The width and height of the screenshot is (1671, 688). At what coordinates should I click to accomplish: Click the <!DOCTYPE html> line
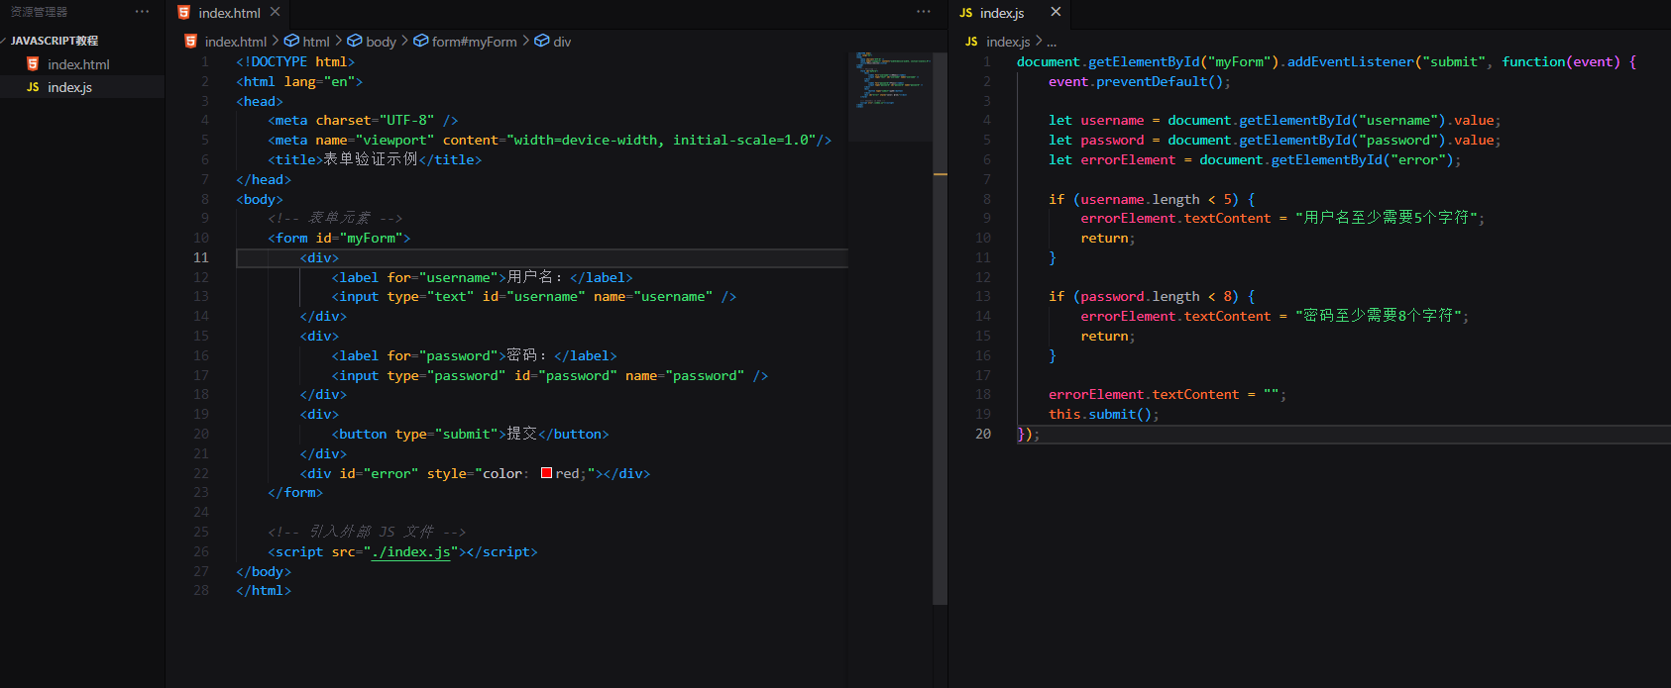(295, 61)
